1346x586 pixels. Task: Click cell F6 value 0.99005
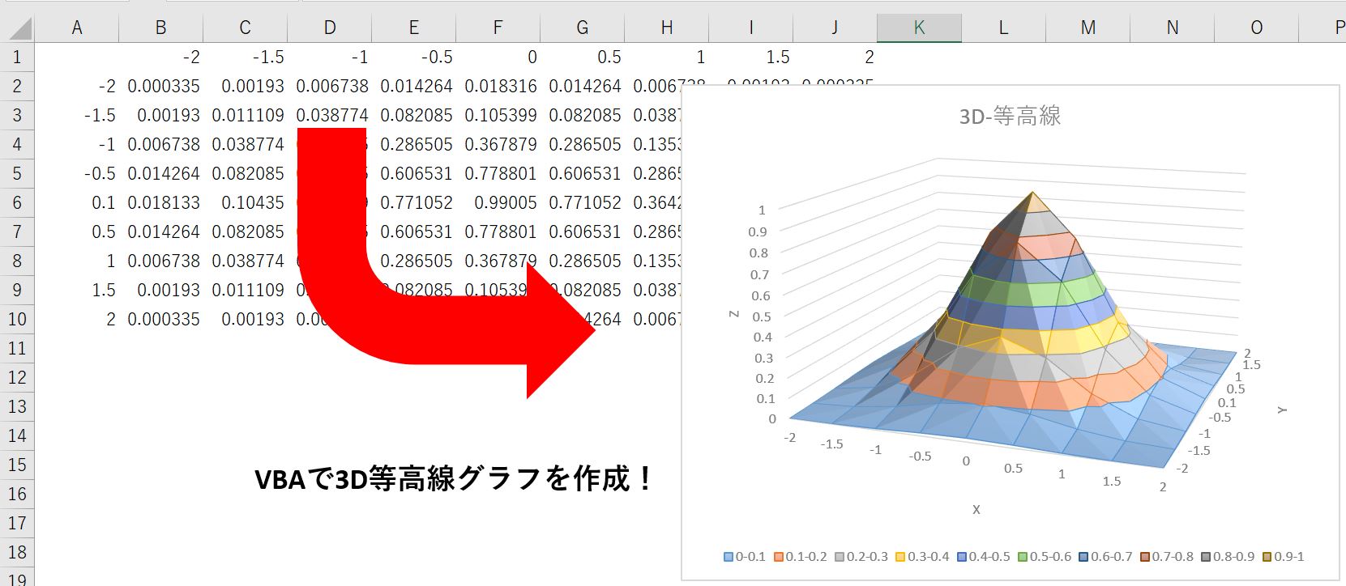(498, 203)
